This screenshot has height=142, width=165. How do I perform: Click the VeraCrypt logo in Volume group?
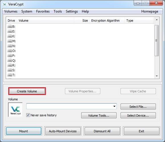coord(15,110)
